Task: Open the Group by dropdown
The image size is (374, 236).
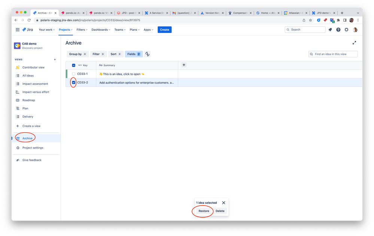Action: (x=77, y=54)
